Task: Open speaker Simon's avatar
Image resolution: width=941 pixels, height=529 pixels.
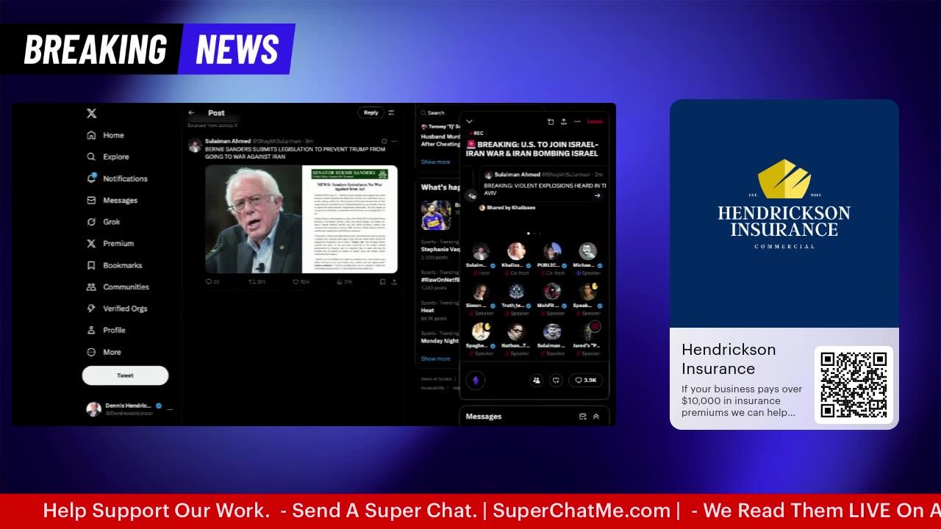Action: click(481, 292)
